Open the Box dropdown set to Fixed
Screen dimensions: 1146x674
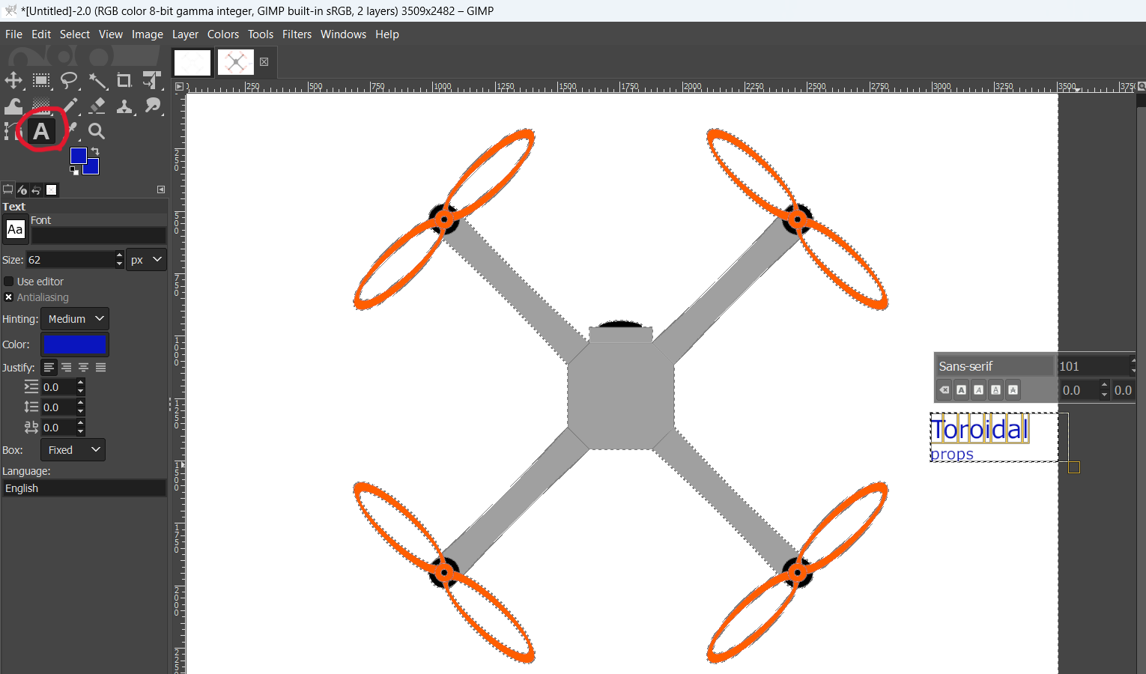point(73,450)
